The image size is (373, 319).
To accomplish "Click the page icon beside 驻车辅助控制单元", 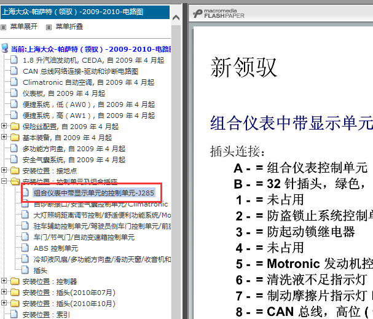I will point(25,226).
